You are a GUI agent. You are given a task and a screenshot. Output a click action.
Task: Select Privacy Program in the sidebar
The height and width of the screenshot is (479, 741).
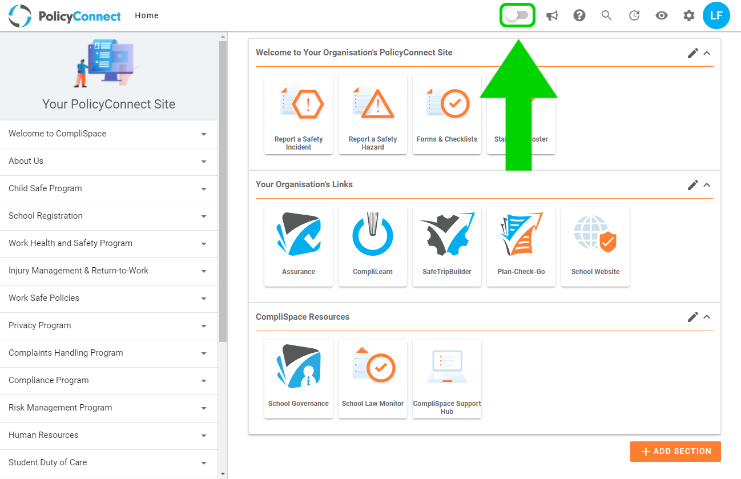[x=108, y=326]
